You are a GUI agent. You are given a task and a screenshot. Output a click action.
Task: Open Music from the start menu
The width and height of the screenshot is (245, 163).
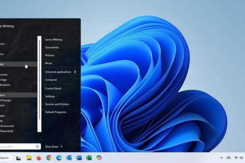(49, 63)
